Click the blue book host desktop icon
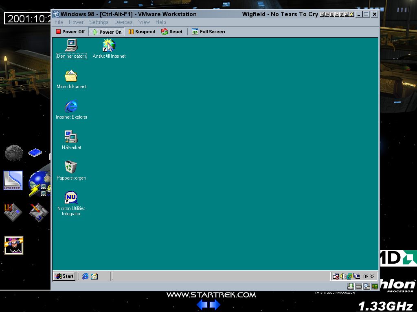Viewport: 417px width, 312px height. [35, 153]
